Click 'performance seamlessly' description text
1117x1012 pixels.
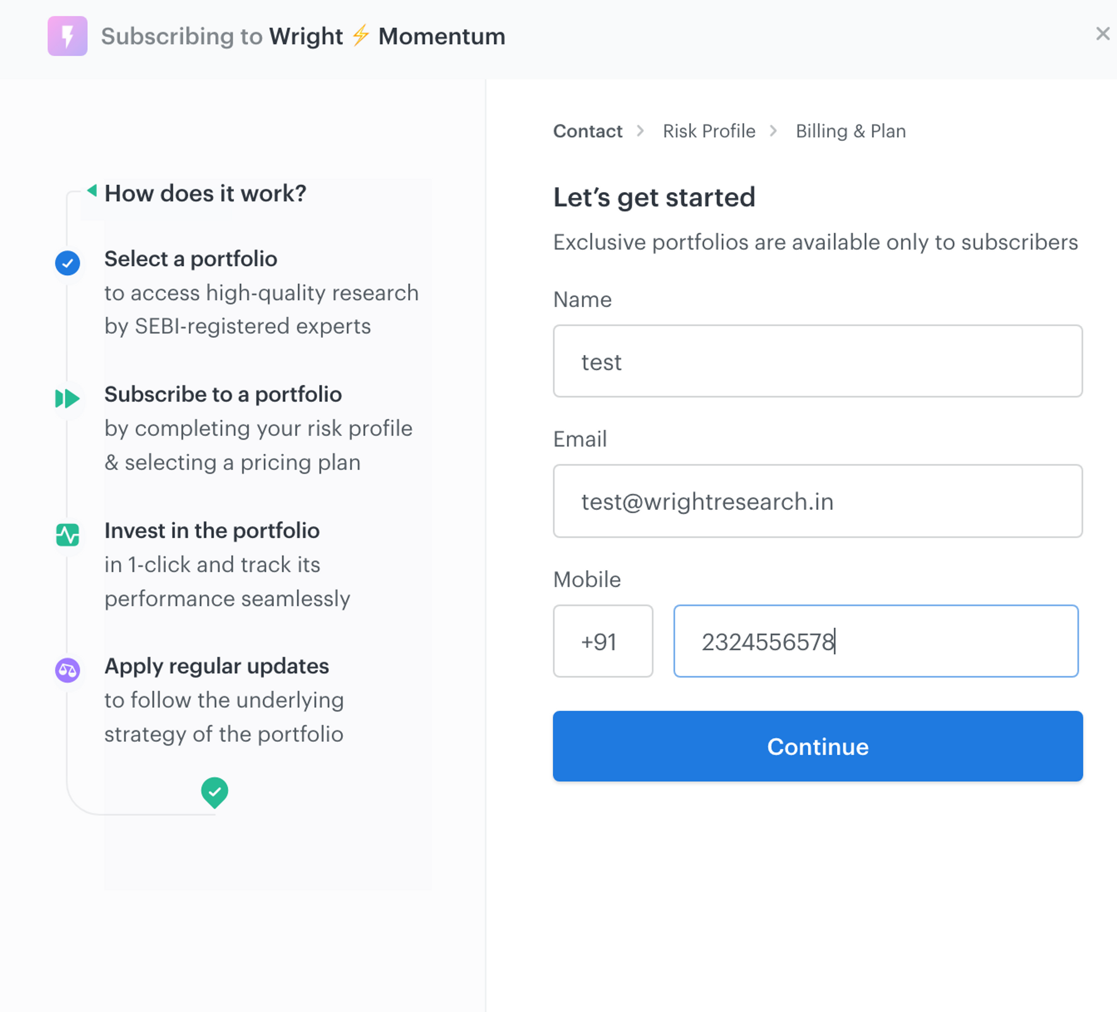[227, 599]
